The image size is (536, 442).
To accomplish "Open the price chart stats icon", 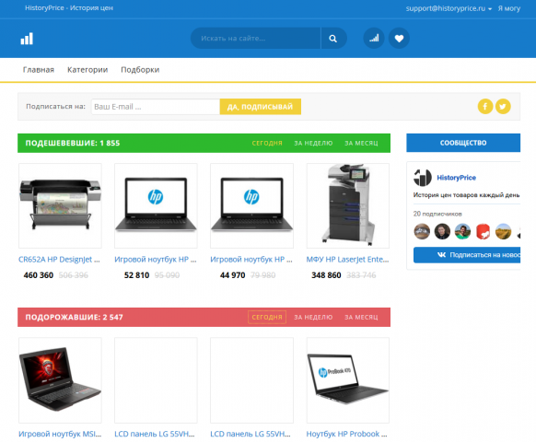I will 374,39.
